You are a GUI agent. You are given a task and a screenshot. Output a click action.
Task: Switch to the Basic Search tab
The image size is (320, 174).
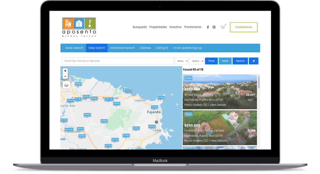[74, 48]
